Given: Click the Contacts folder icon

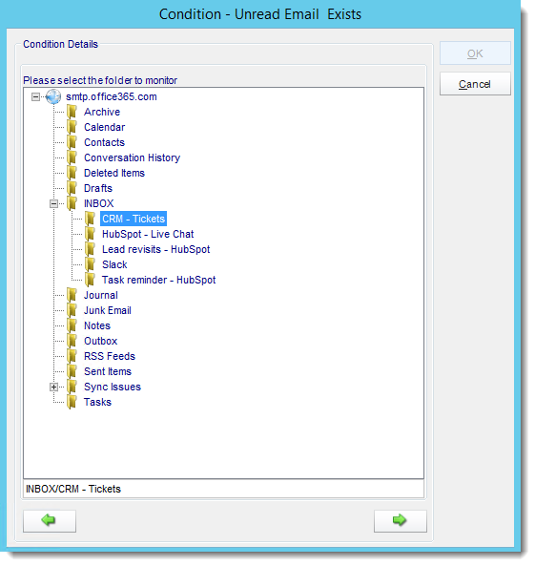Looking at the screenshot, I should click(72, 142).
